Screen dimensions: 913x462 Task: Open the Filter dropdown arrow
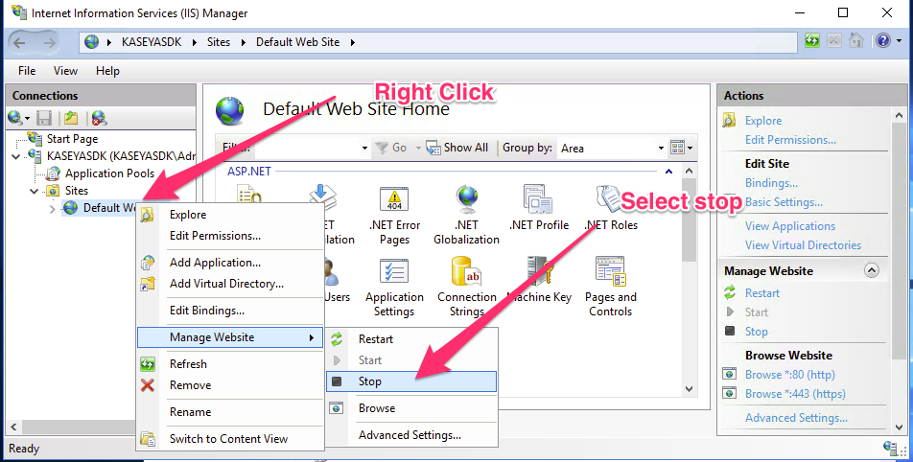364,148
